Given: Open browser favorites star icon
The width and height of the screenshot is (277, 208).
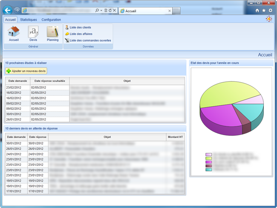Looking at the screenshot, I should click(x=263, y=10).
